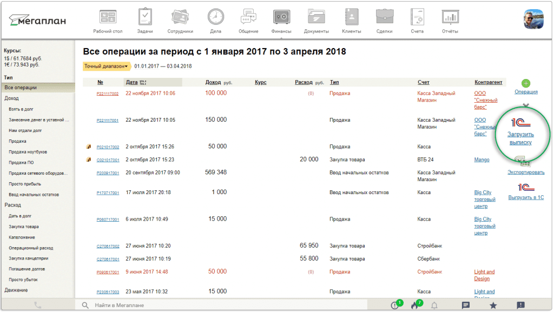Viewport: 554px width, 312px height.
Task: Open the Рабочий стол section icon
Action: (x=108, y=17)
